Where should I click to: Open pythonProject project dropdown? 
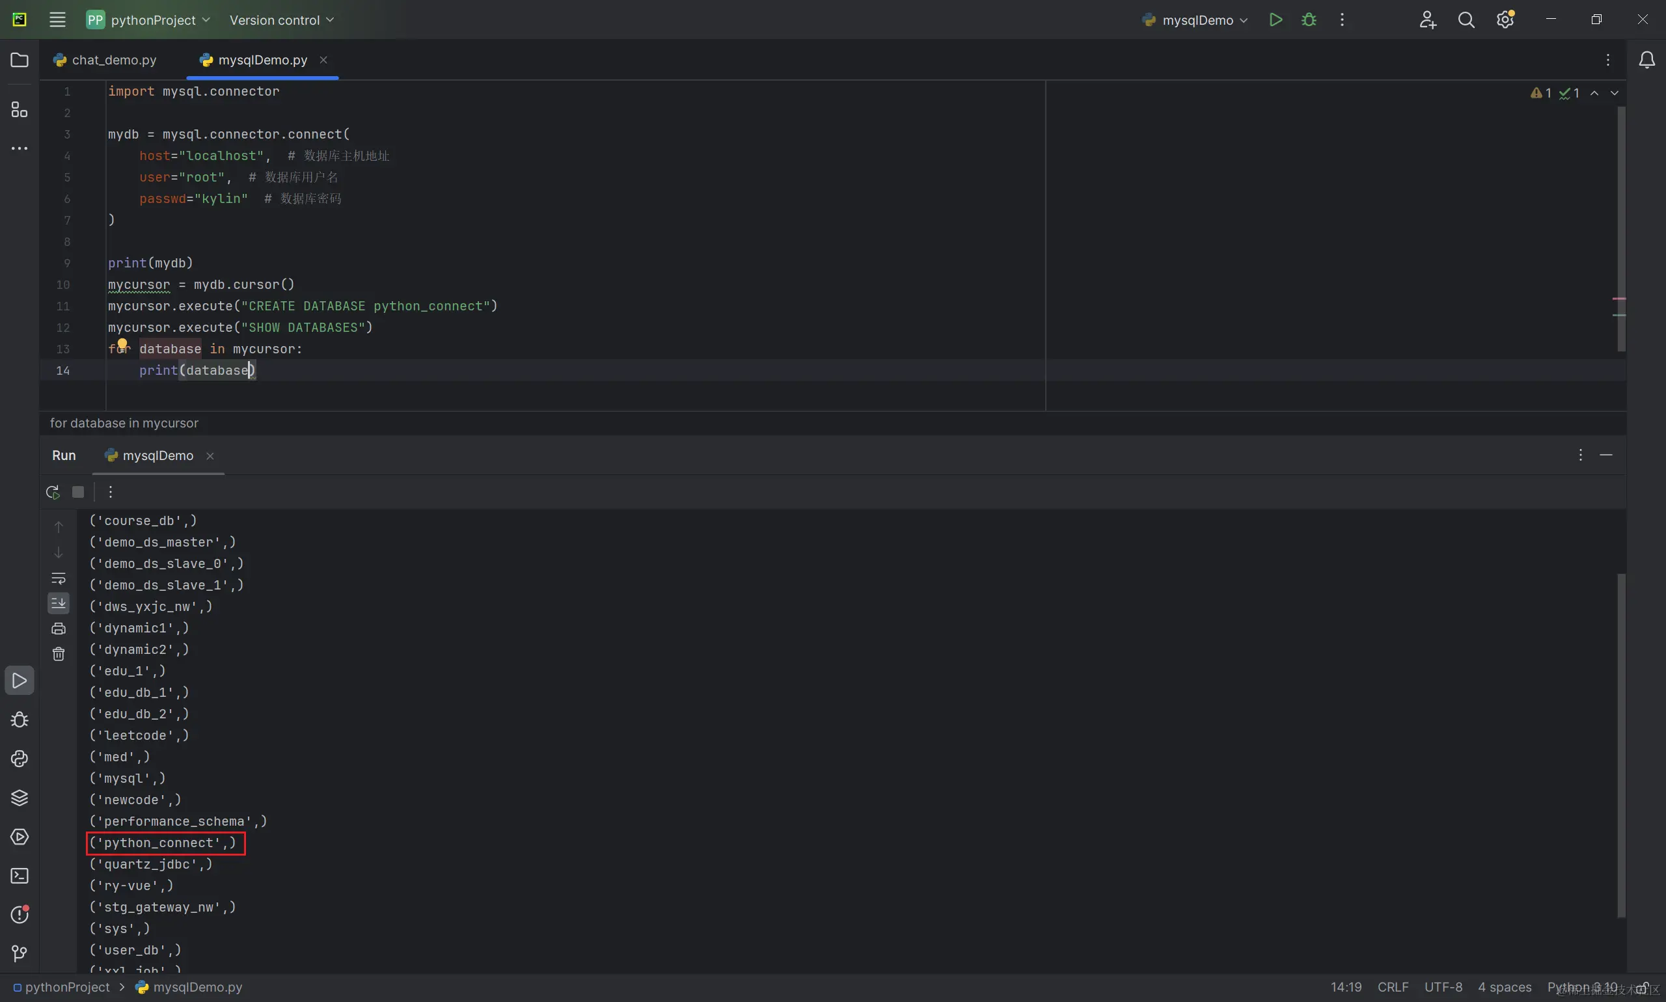[x=148, y=20]
